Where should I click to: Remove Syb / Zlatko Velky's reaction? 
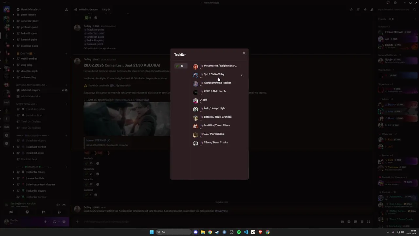coord(242,75)
